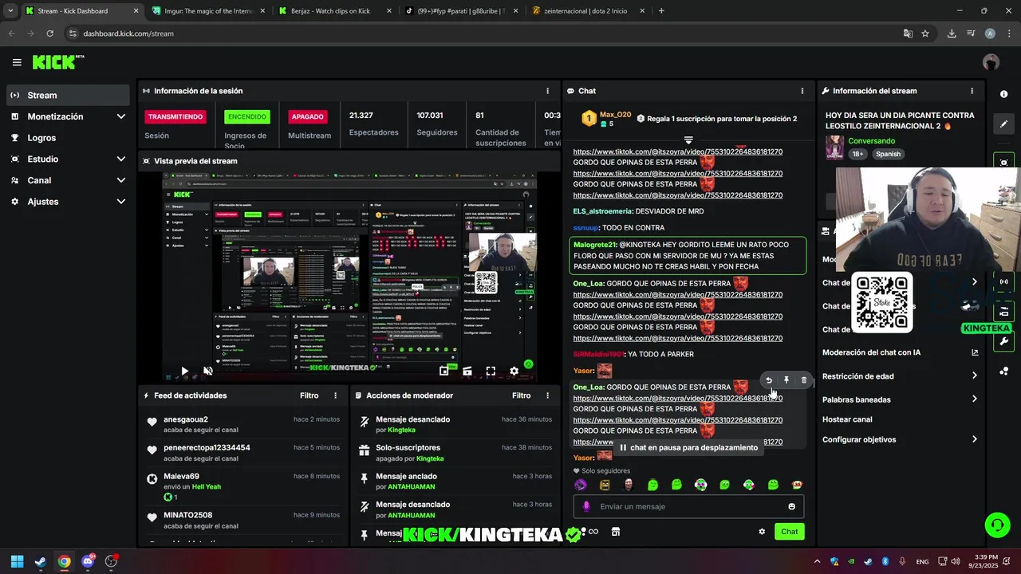Click Hostear canal option
The height and width of the screenshot is (574, 1021).
tap(847, 419)
